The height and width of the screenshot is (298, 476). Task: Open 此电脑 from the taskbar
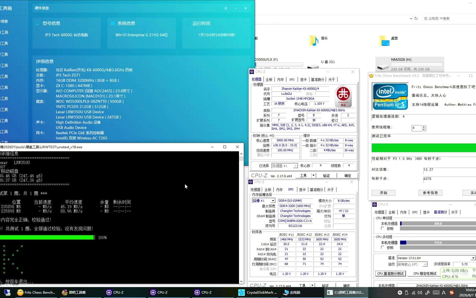pos(292,292)
